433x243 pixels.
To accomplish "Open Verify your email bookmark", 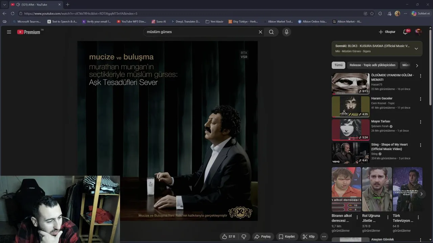I will 96,22.
